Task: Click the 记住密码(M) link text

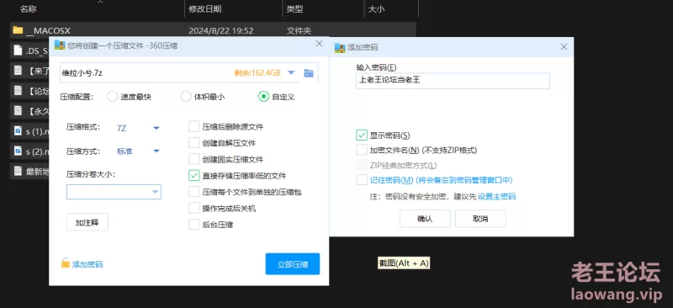Action: 391,180
